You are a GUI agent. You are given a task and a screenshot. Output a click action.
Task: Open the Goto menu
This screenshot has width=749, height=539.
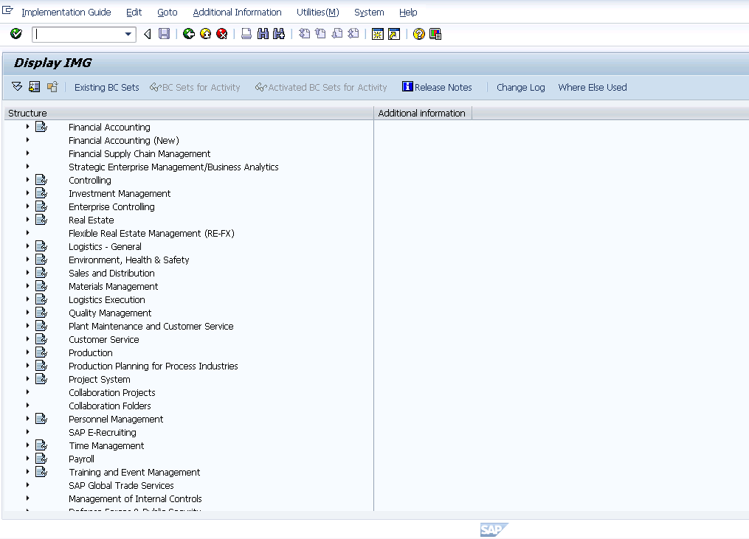[168, 12]
